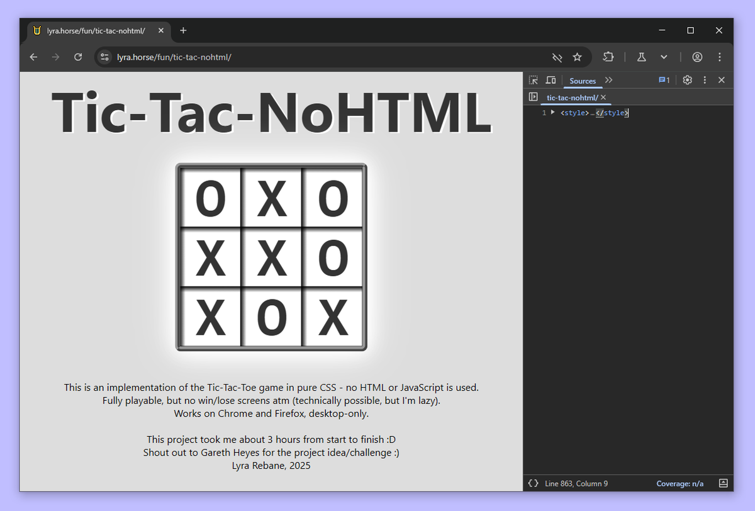Screen dimensions: 755x511
Task: Click the opening <style> tag in the source
Action: 574,113
